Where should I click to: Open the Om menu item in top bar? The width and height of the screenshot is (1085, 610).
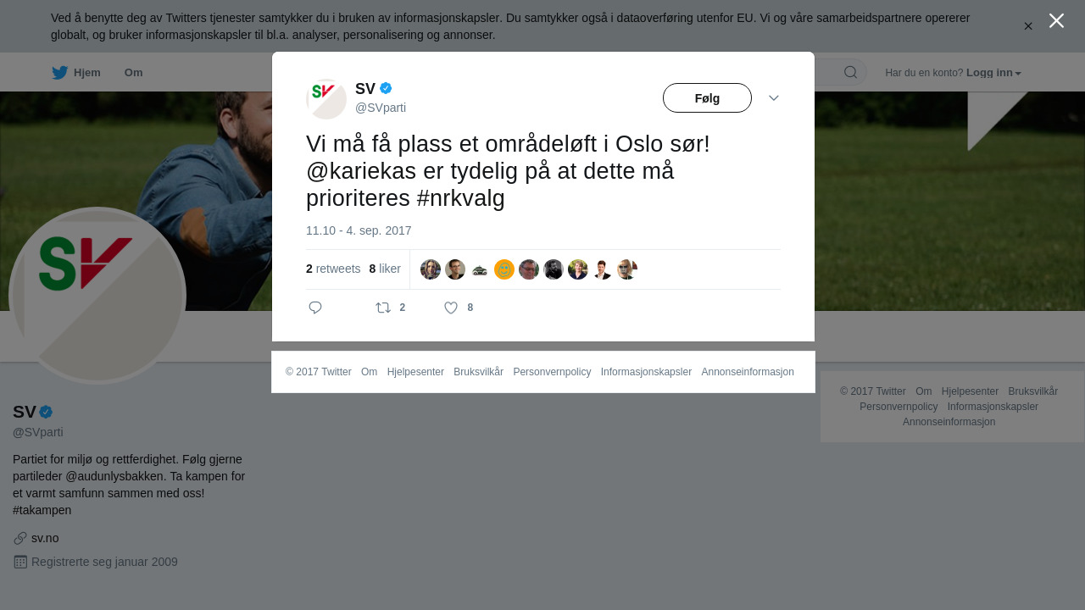click(x=133, y=73)
